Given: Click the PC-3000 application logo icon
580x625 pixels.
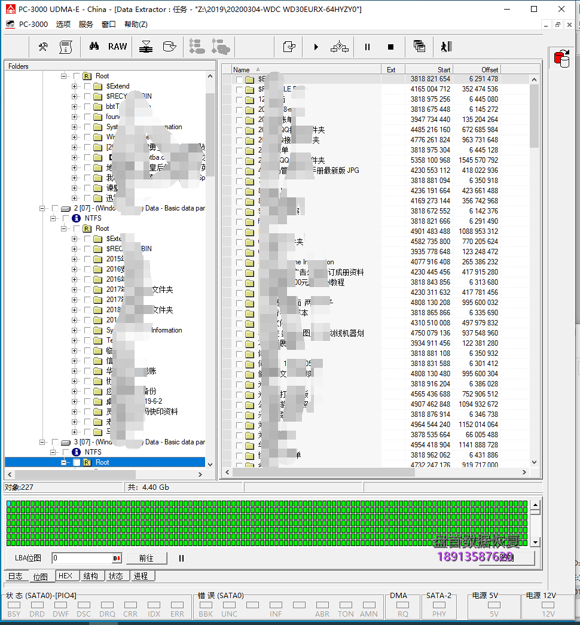Looking at the screenshot, I should coord(10,9).
